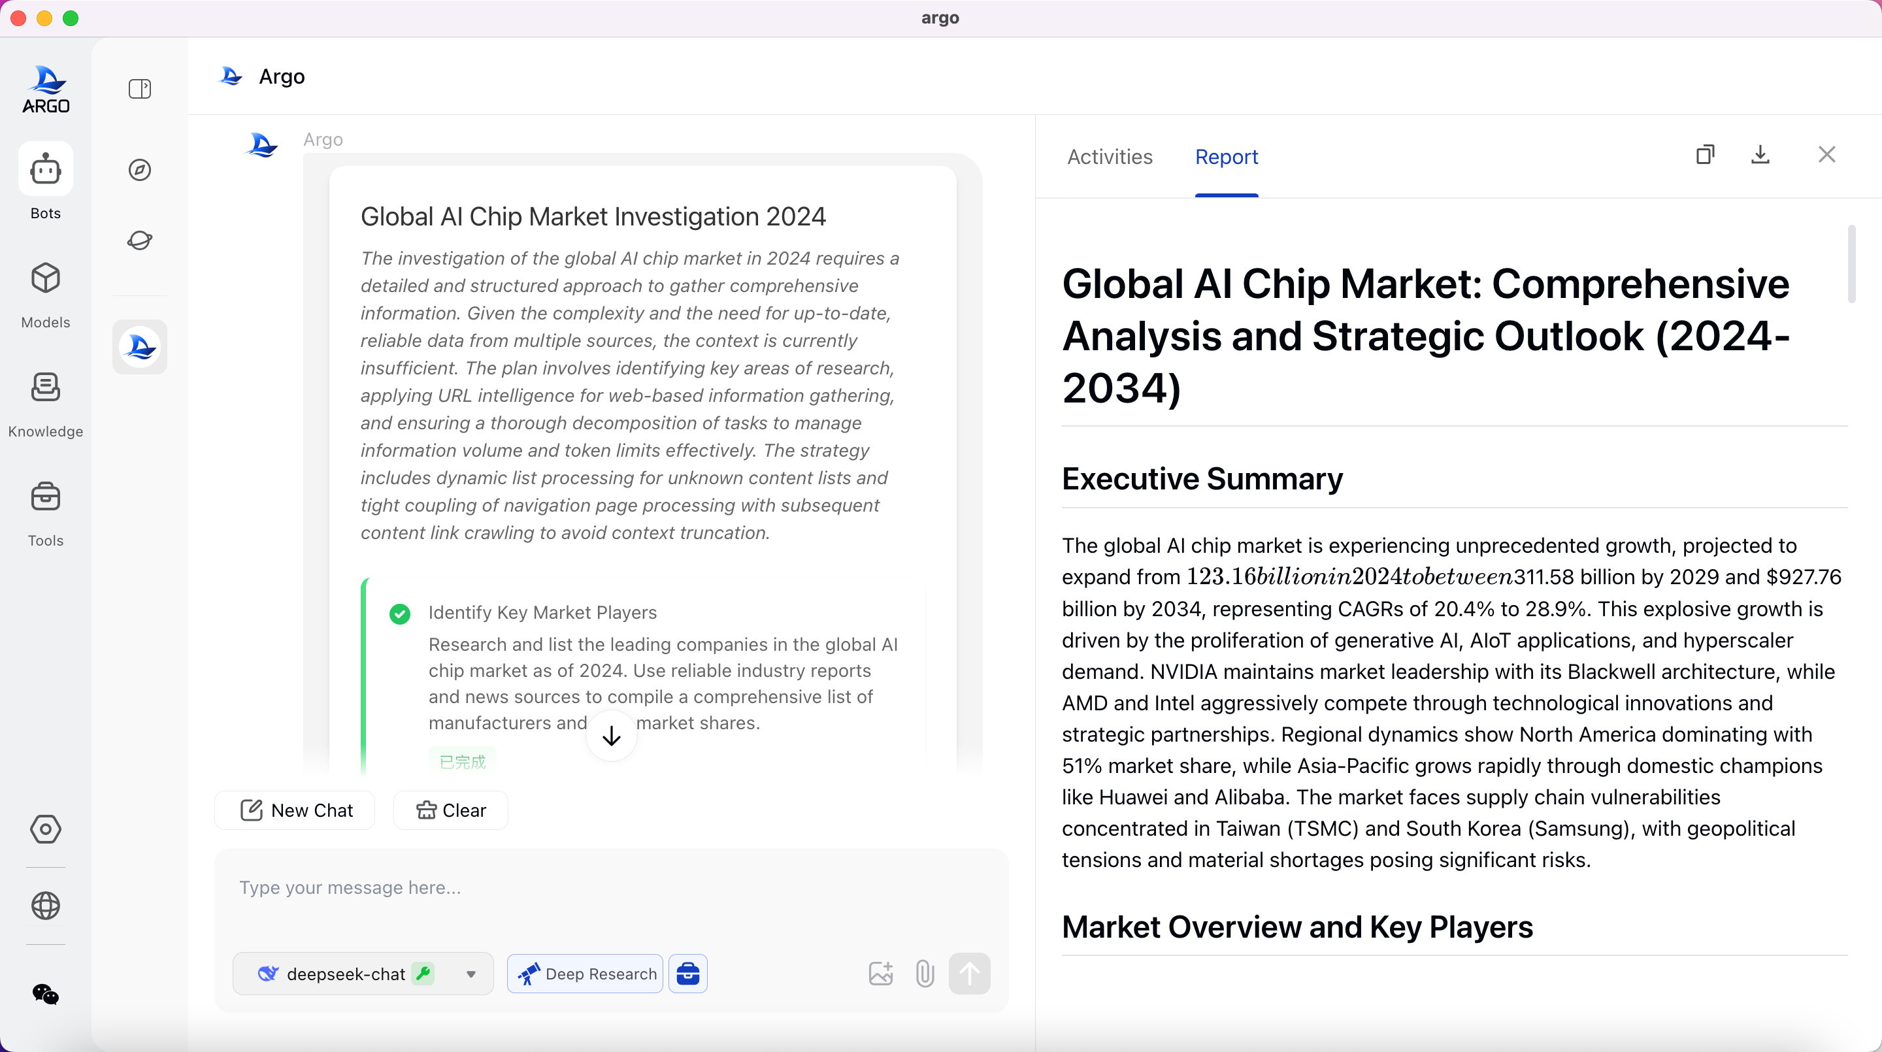1882x1052 pixels.
Task: Select the Report tab
Action: [1226, 157]
